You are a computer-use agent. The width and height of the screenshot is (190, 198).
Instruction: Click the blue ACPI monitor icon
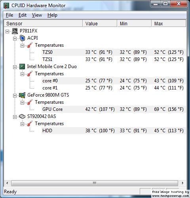[x=22, y=38]
